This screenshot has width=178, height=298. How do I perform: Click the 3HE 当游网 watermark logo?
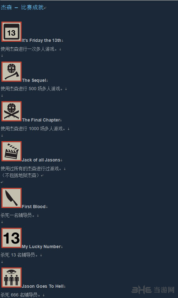tap(153, 290)
